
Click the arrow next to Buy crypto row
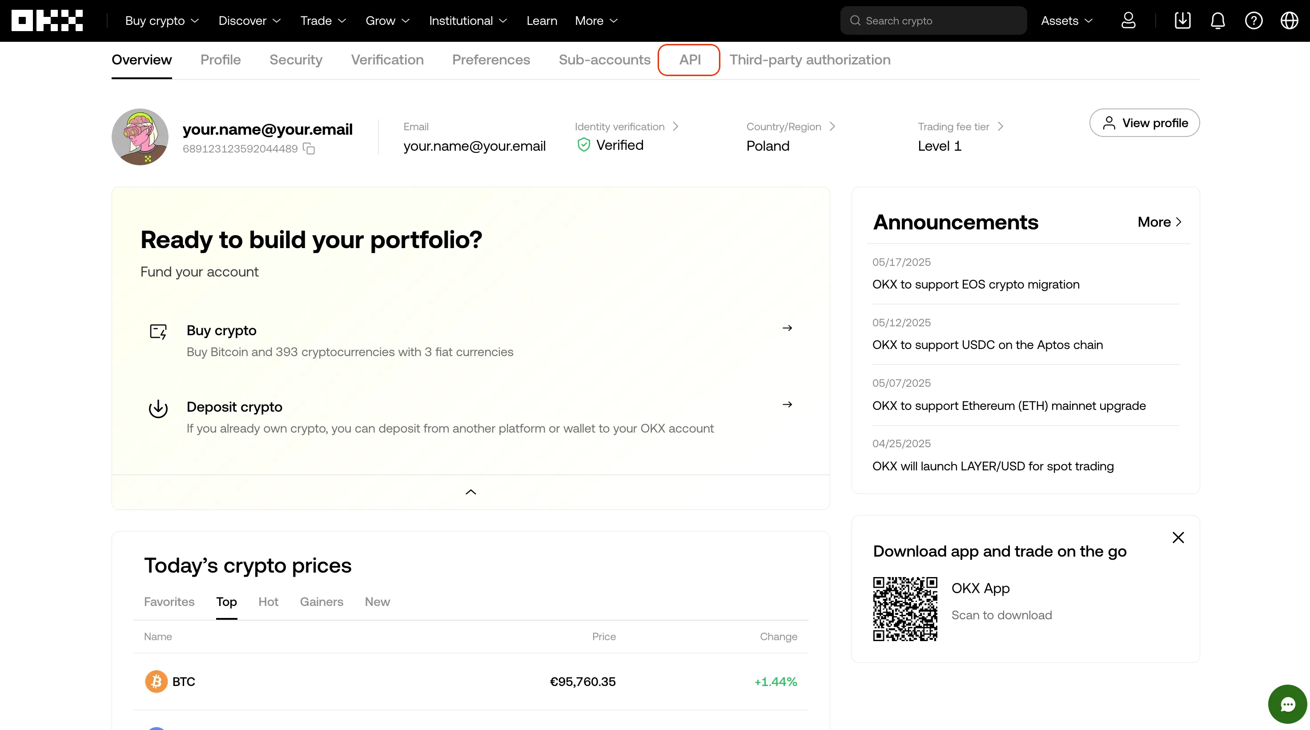[x=787, y=328]
